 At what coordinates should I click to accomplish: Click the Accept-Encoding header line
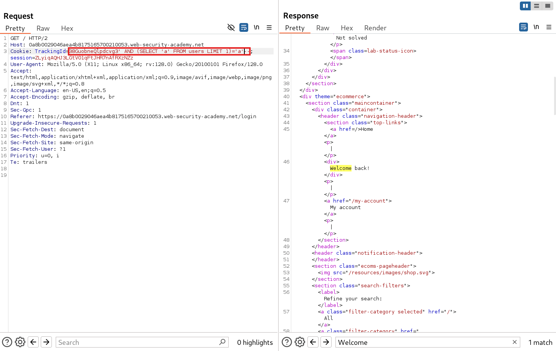pos(63,97)
